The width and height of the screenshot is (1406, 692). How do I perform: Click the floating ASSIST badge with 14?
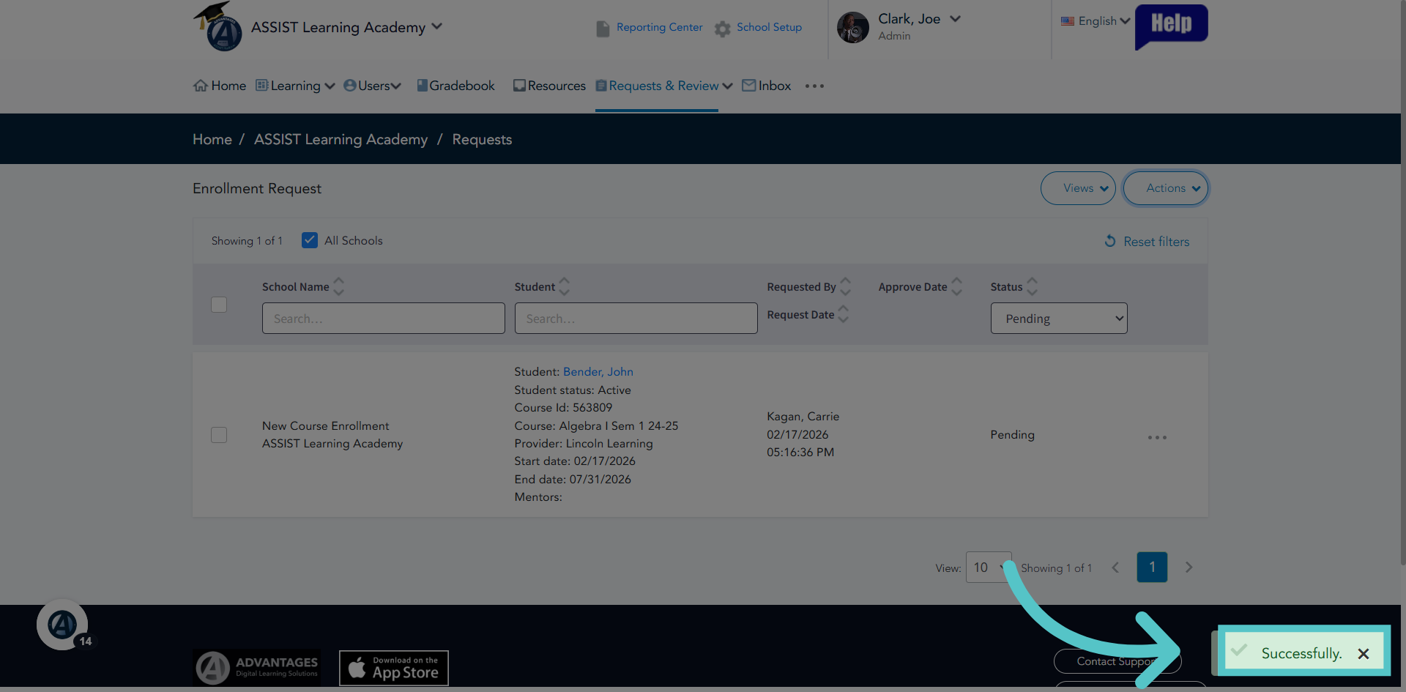63,625
